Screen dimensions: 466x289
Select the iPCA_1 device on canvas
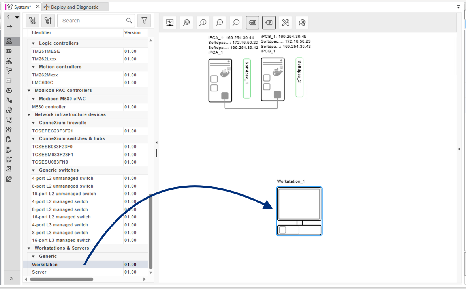click(220, 80)
